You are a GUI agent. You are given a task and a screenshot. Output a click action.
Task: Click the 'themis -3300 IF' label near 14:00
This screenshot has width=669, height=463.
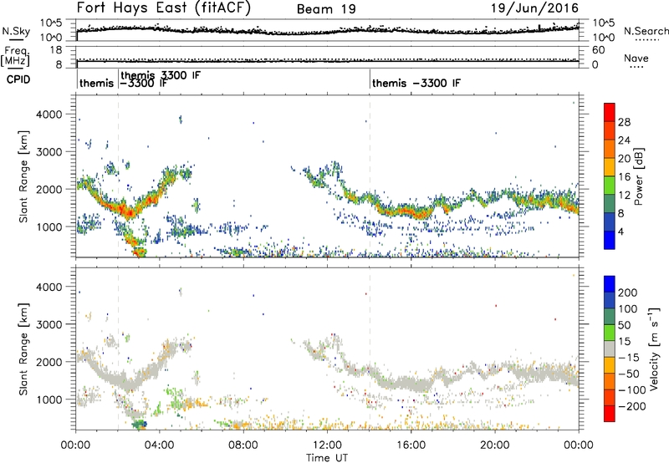coord(416,83)
